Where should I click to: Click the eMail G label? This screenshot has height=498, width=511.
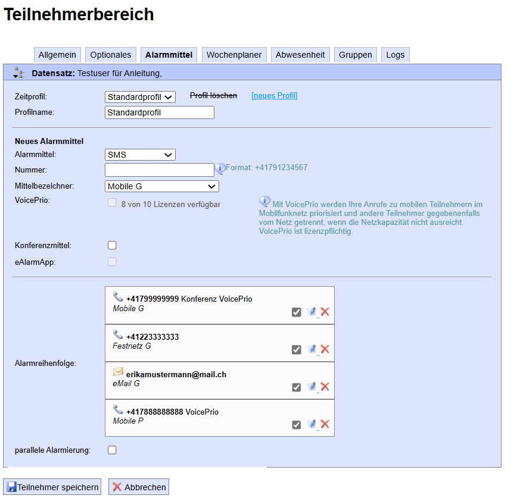(x=126, y=383)
